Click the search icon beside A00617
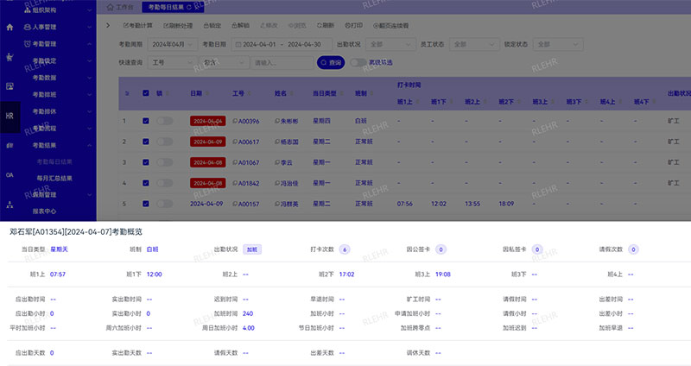 click(x=235, y=142)
